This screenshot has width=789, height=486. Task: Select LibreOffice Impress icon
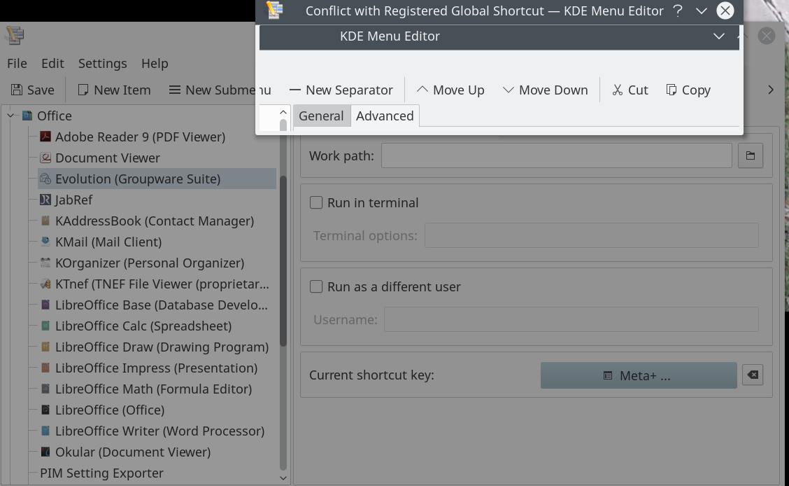pyautogui.click(x=45, y=368)
